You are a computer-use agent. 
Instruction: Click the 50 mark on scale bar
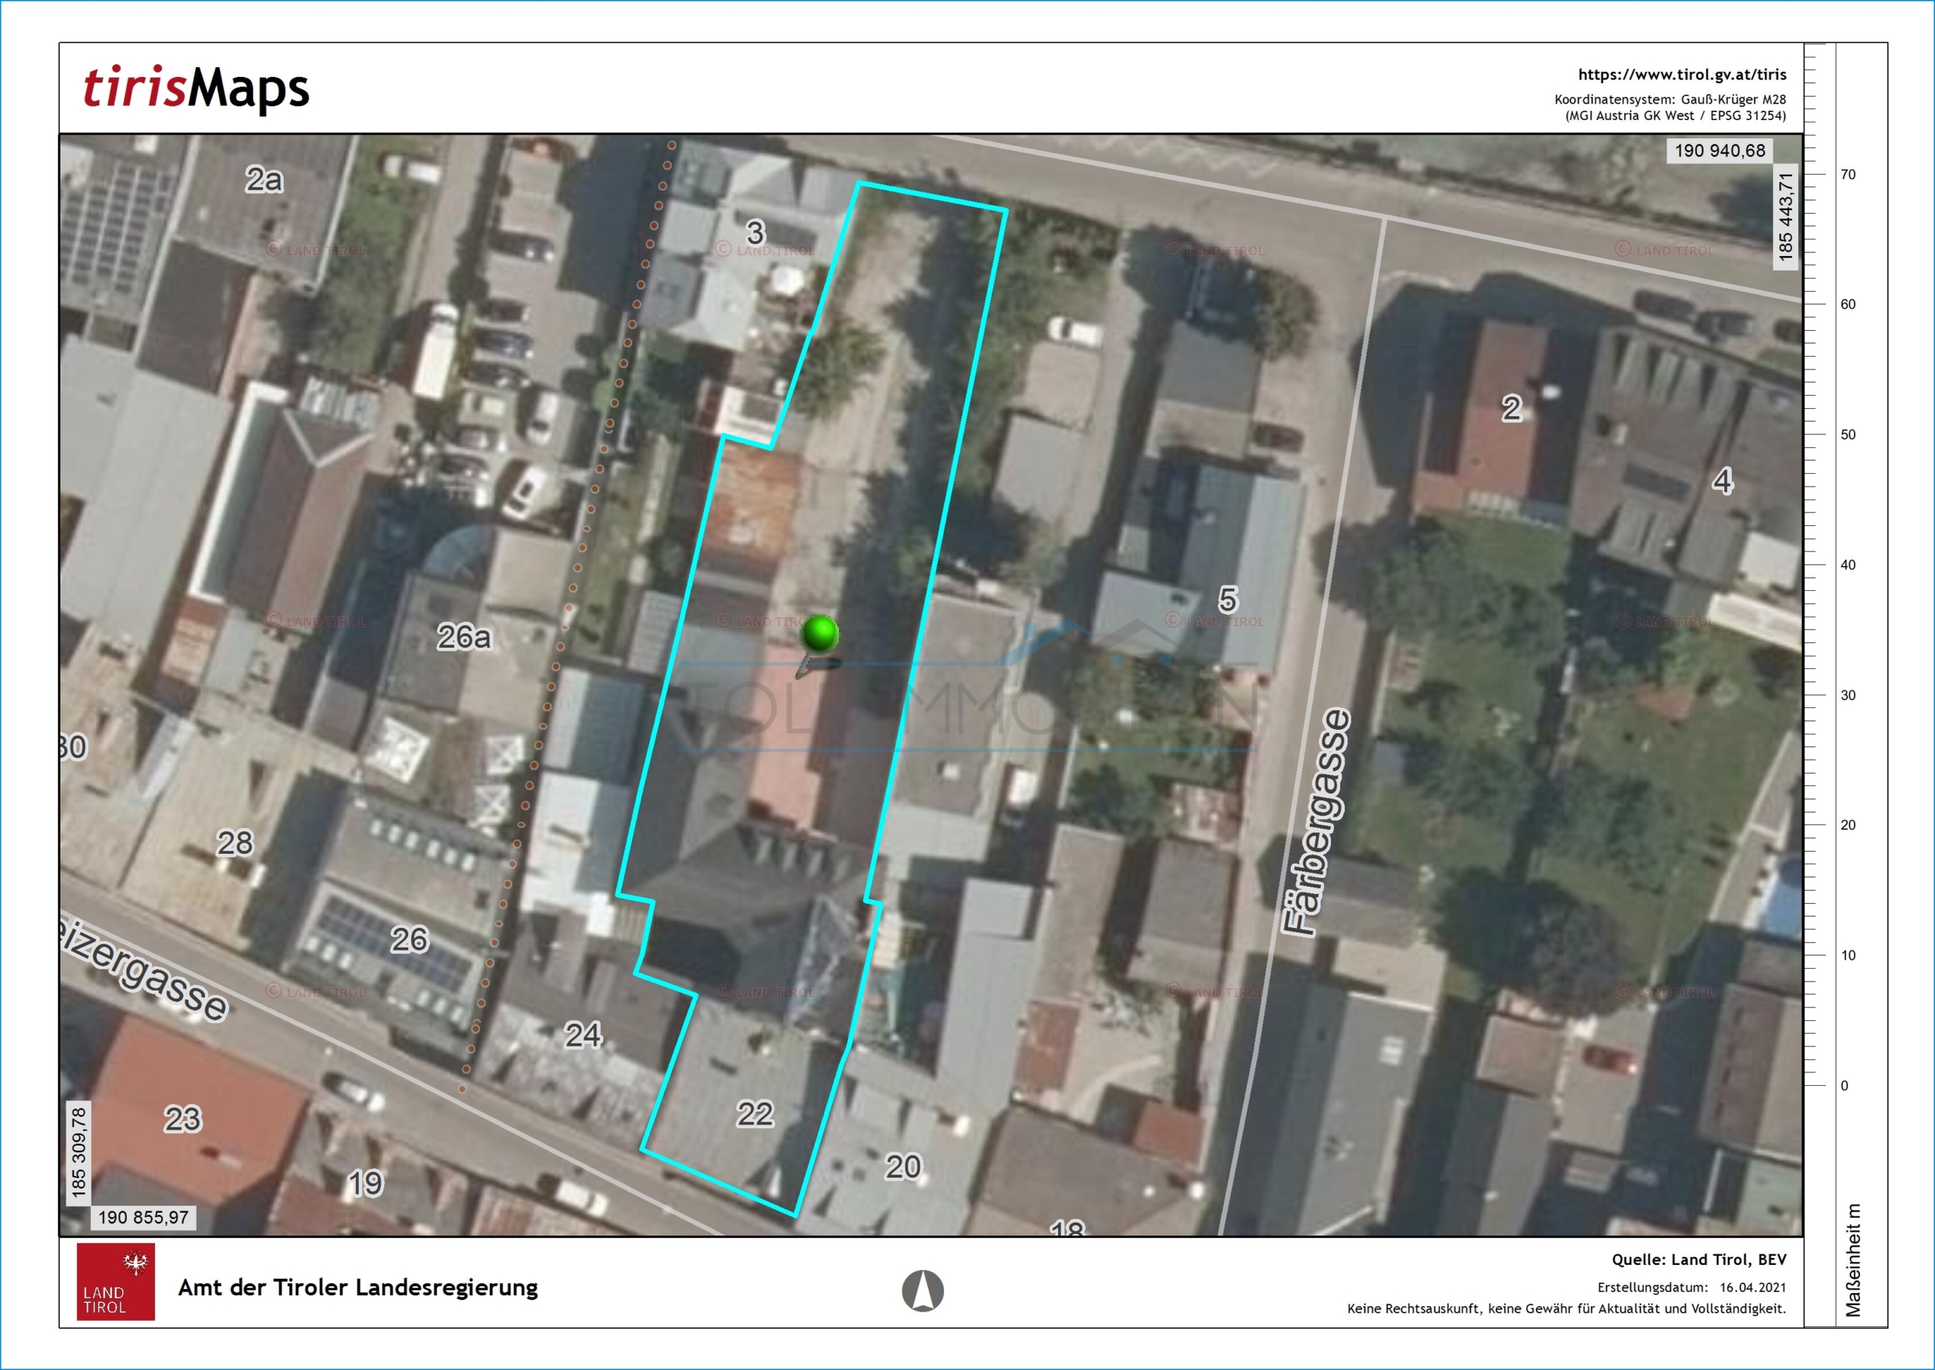click(x=1847, y=435)
